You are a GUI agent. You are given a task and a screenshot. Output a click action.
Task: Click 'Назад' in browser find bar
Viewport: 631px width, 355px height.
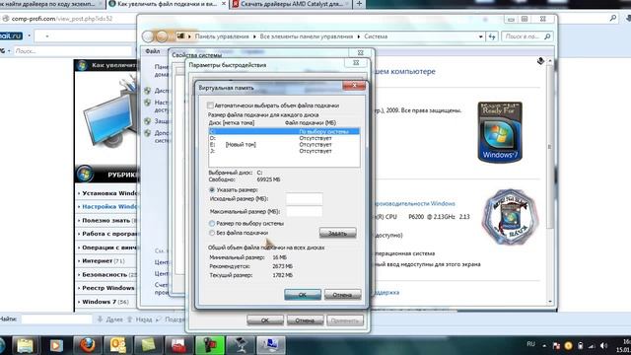click(x=140, y=319)
